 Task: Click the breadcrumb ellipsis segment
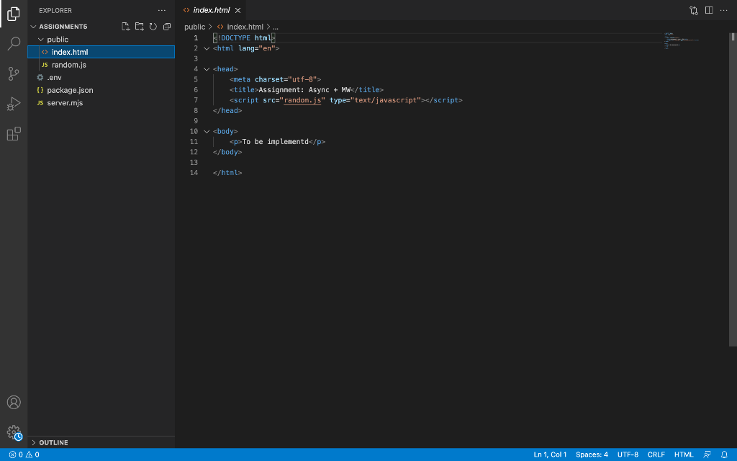[x=276, y=27]
